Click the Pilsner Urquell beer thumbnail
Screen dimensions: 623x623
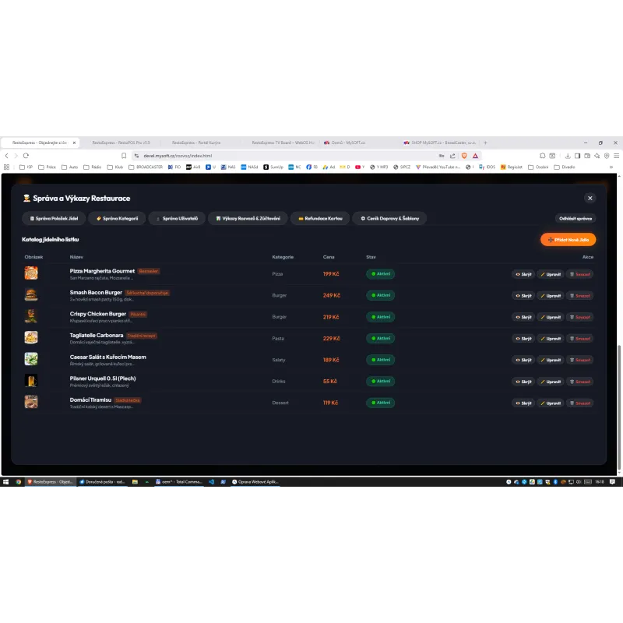(x=31, y=380)
